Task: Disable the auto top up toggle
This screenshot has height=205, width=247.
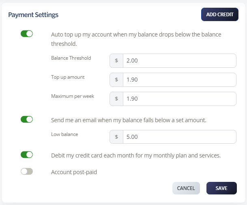Action: pos(27,34)
